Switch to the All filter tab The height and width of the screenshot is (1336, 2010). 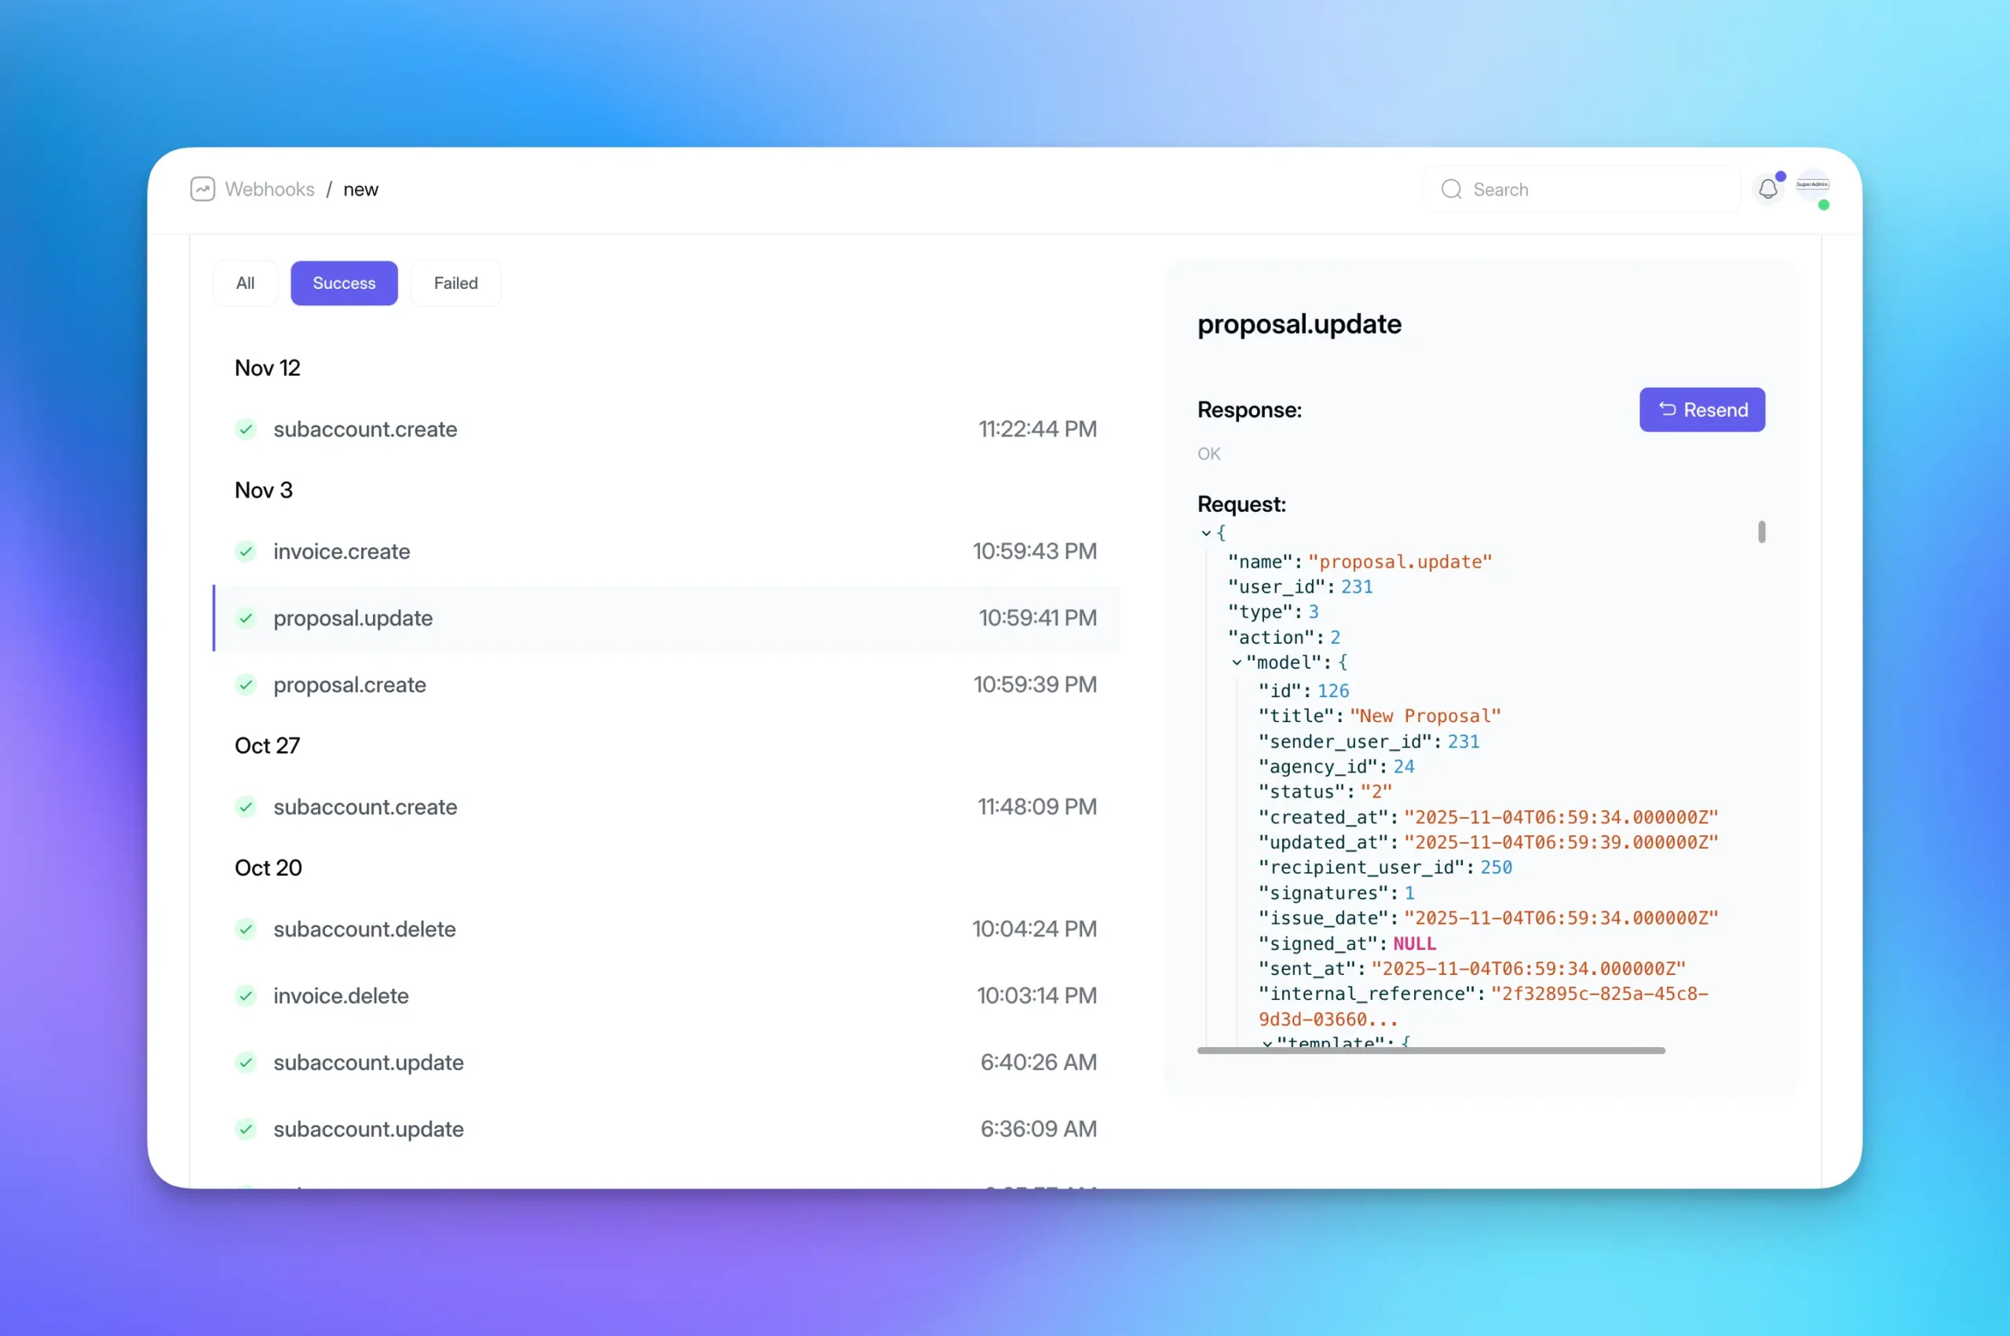point(246,283)
